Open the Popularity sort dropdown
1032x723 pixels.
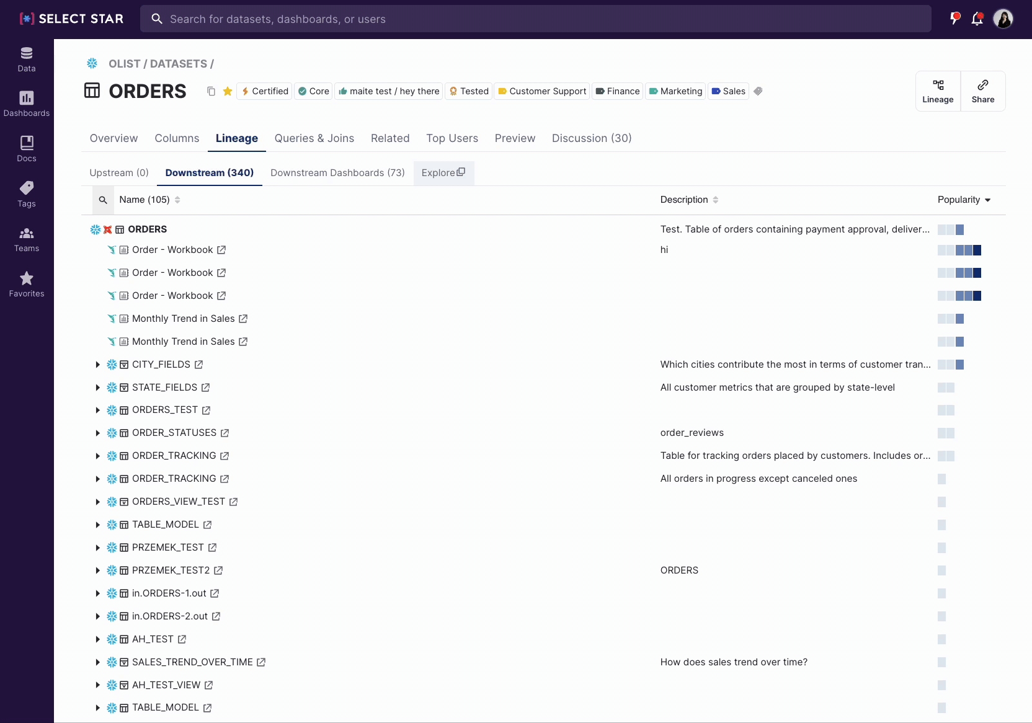(964, 200)
